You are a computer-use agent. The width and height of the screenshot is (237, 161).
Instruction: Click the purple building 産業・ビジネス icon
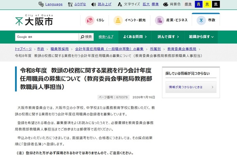(160, 20)
